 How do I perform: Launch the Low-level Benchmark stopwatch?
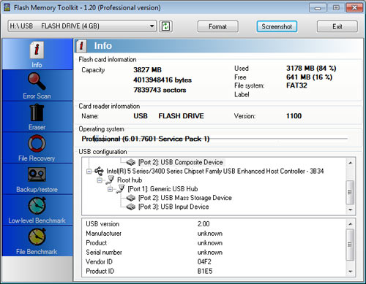click(37, 206)
